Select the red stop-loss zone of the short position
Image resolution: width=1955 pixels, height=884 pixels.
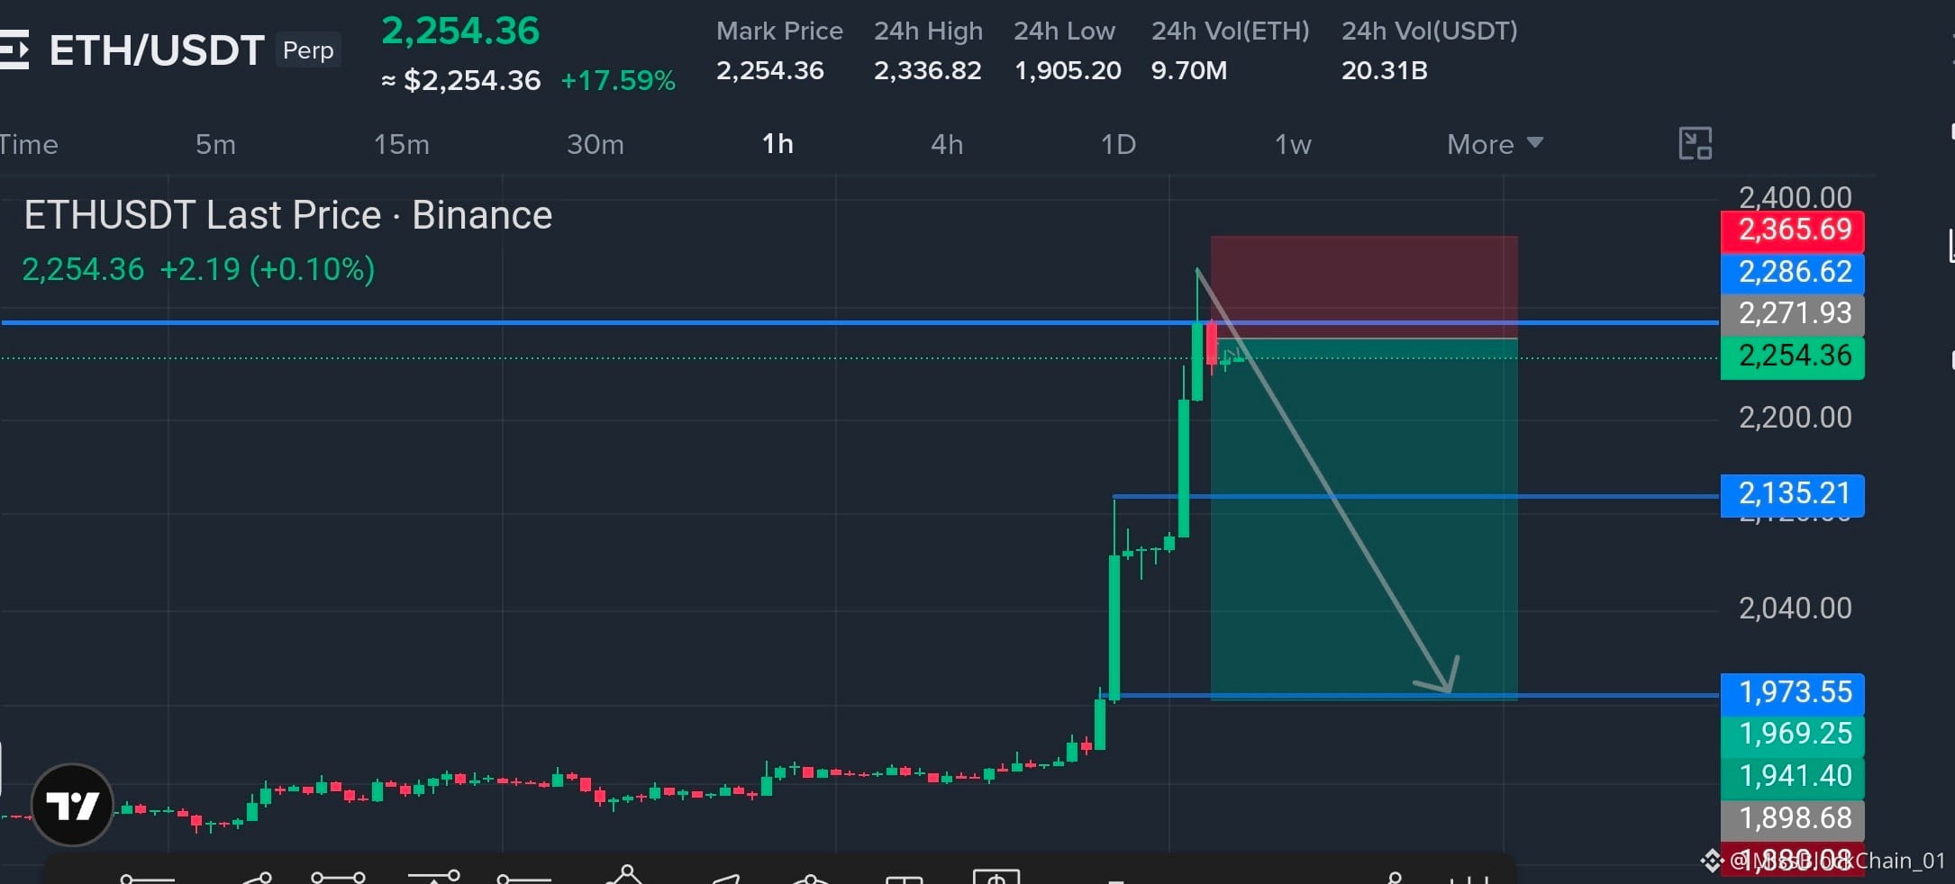pos(1364,287)
